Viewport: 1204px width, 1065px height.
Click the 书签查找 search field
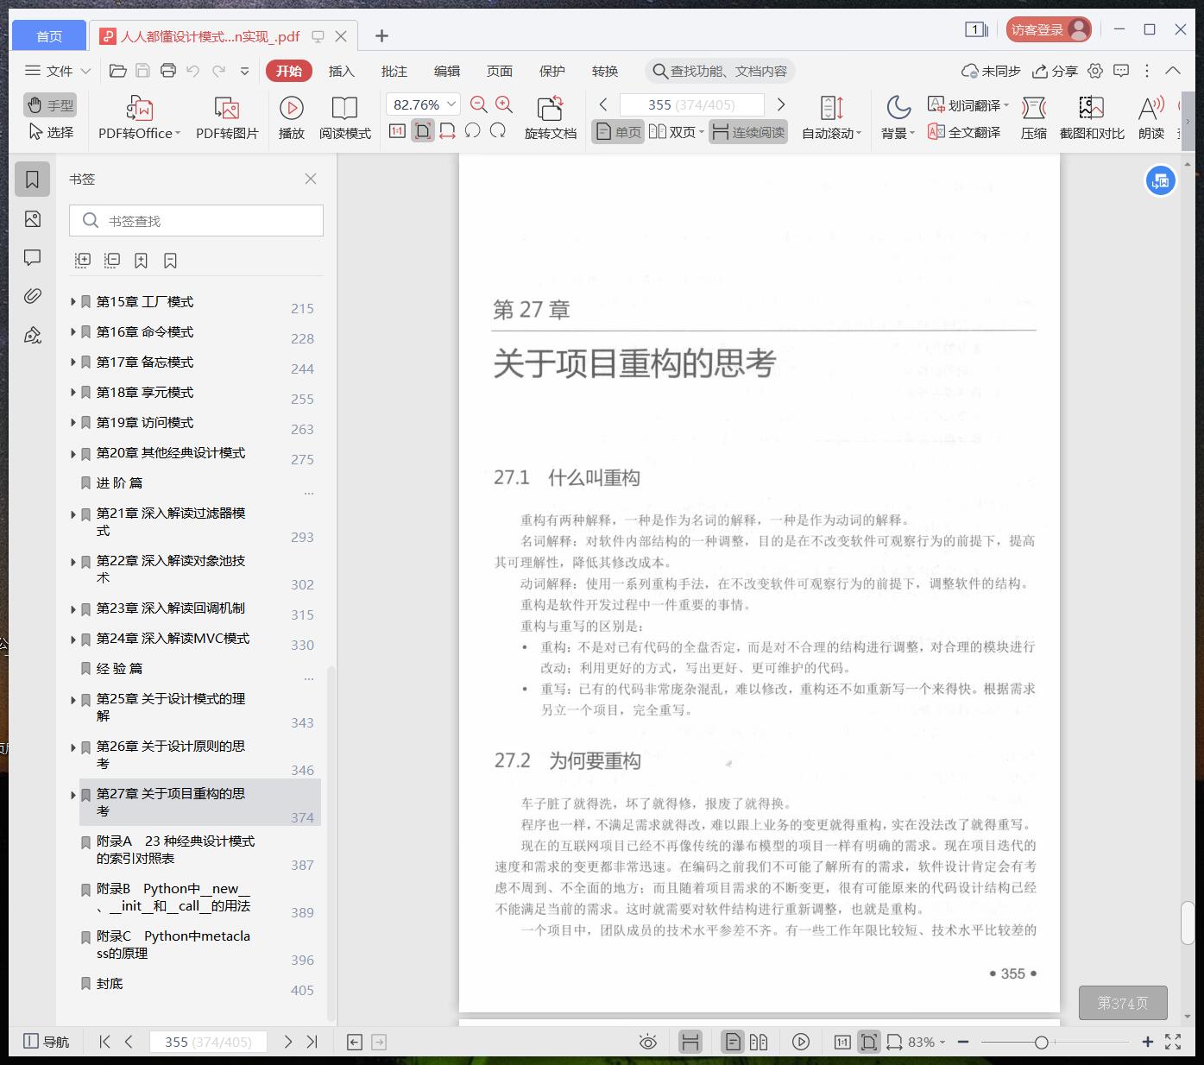click(196, 221)
